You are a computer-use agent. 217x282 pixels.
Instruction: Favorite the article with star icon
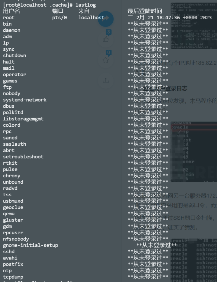pos(105,60)
